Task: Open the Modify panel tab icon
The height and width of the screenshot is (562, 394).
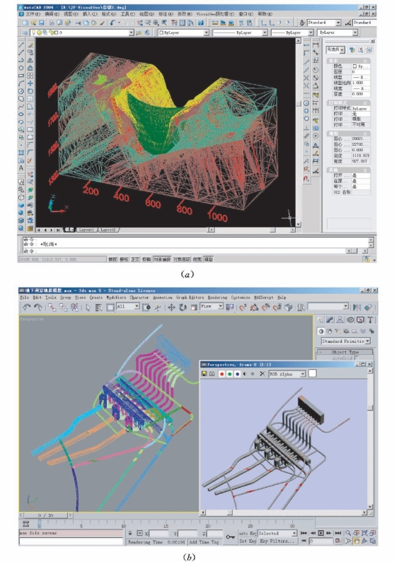Action: coord(330,320)
